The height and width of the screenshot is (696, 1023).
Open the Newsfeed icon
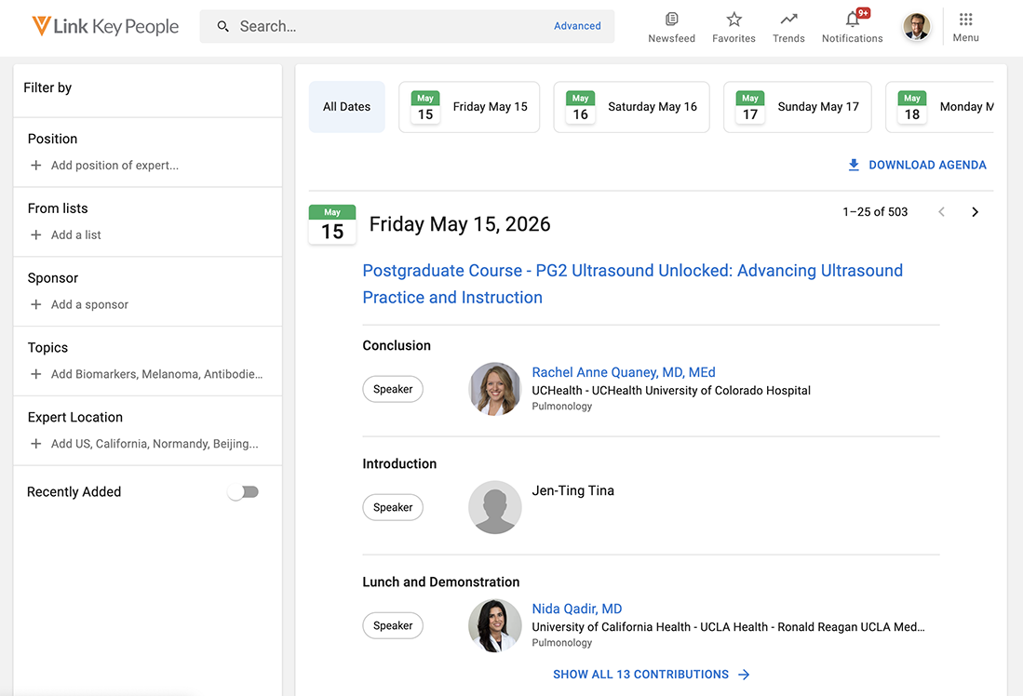coord(671,20)
